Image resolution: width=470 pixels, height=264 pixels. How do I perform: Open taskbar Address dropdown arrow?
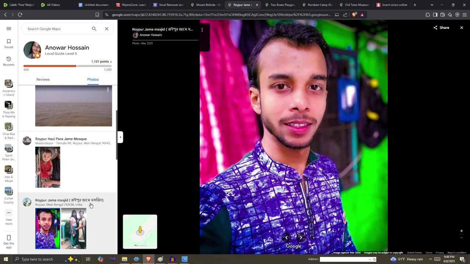tap(370, 259)
